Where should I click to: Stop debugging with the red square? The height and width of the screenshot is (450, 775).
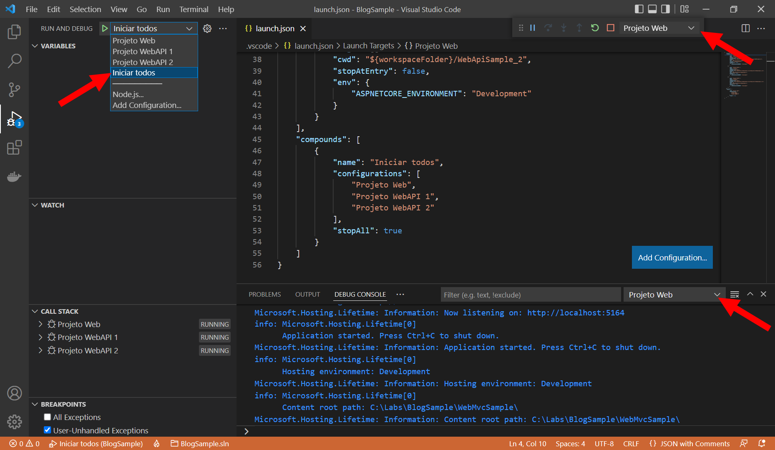610,28
